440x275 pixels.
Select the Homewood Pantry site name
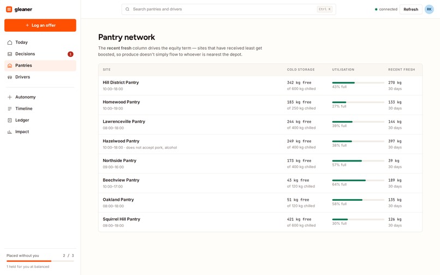tap(121, 102)
